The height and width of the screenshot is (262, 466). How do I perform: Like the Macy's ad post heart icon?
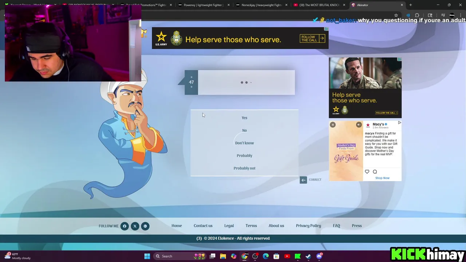[367, 172]
